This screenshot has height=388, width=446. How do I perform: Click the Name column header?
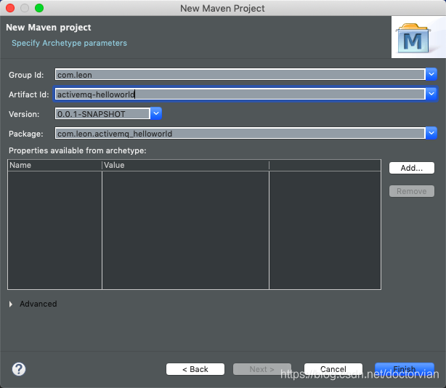tap(54, 165)
